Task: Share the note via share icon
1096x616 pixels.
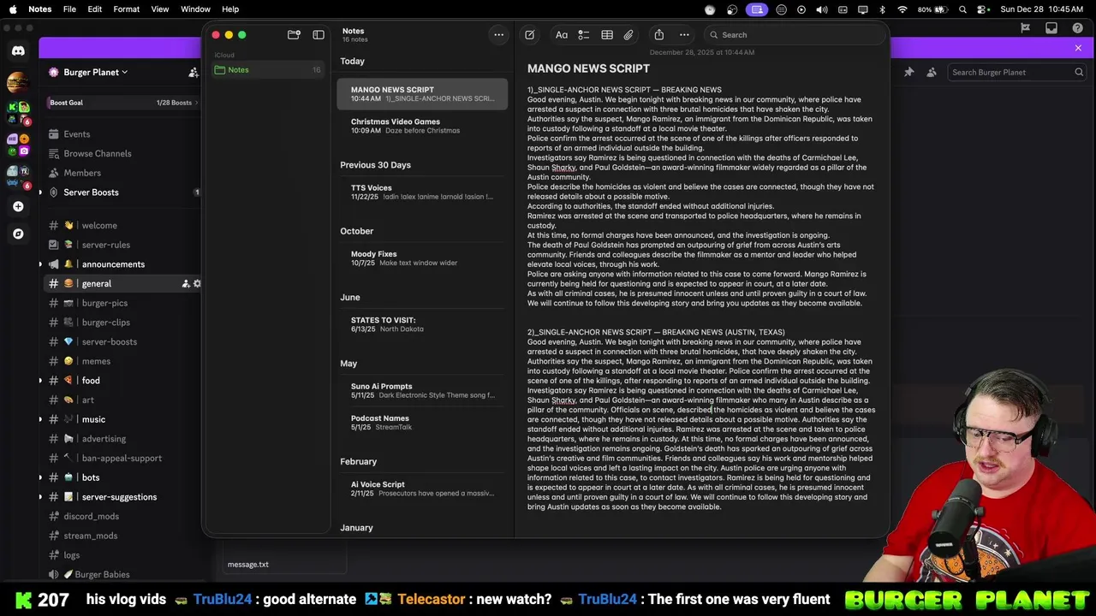Action: 658,35
